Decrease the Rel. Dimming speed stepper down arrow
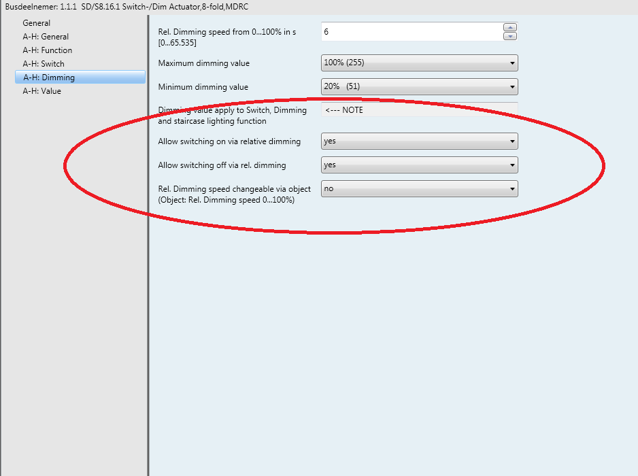 coord(510,36)
